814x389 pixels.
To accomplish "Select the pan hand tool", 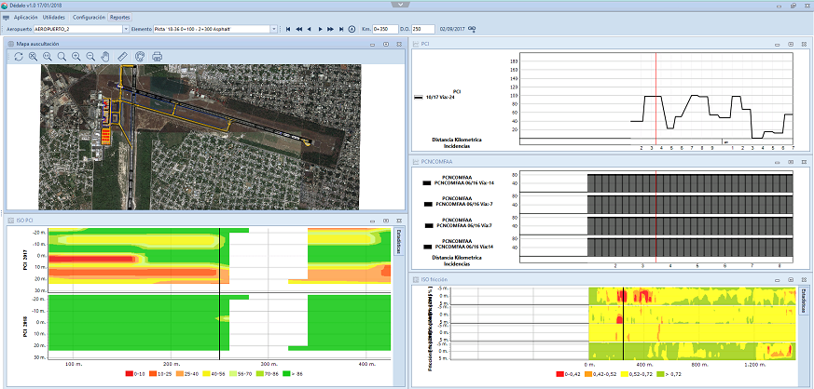I will point(104,57).
